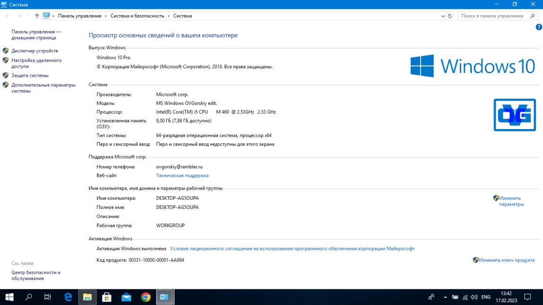The height and width of the screenshot is (305, 543).
Task: Show hidden system tray icons
Action: [x=445, y=297]
